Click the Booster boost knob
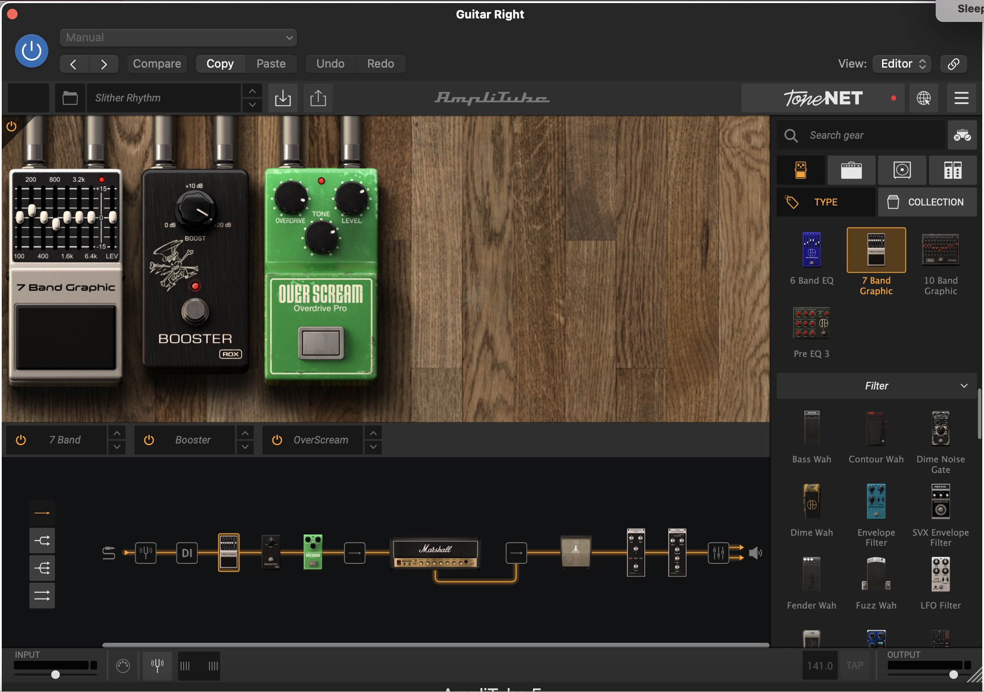This screenshot has width=984, height=692. (x=195, y=210)
